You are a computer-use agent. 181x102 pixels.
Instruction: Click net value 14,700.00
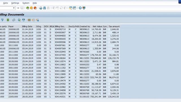pyautogui.click(x=96, y=29)
